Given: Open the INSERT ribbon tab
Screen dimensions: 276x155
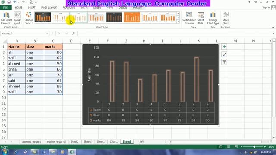Looking at the screenshot, I should coord(31,8).
